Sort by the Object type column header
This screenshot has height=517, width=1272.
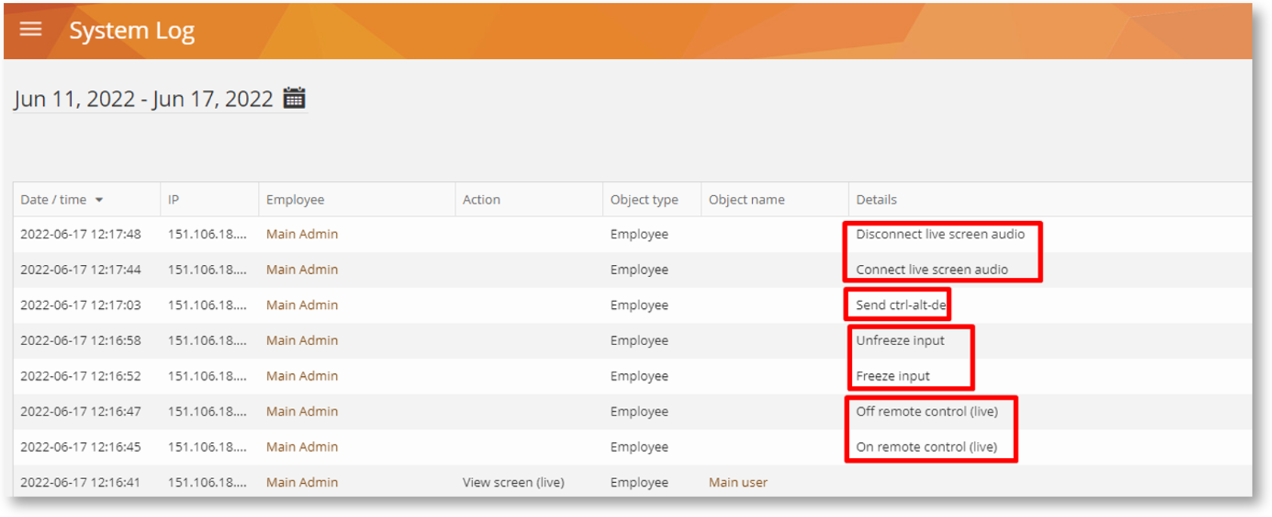point(644,200)
